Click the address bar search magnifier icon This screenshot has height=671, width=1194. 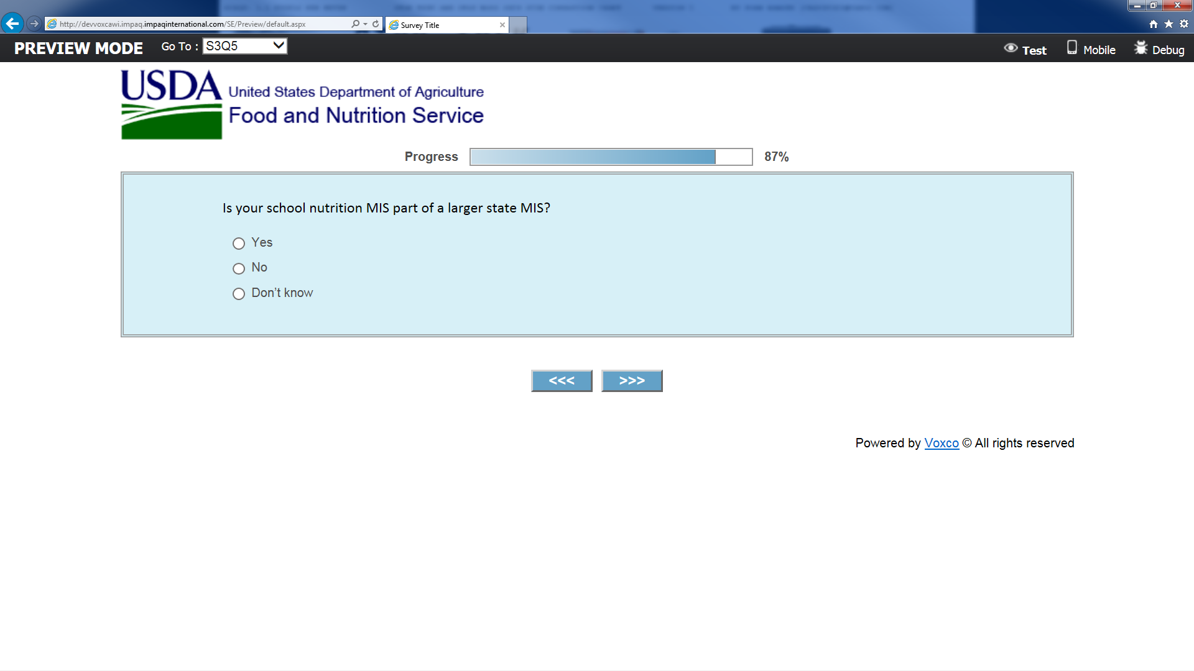pos(355,24)
